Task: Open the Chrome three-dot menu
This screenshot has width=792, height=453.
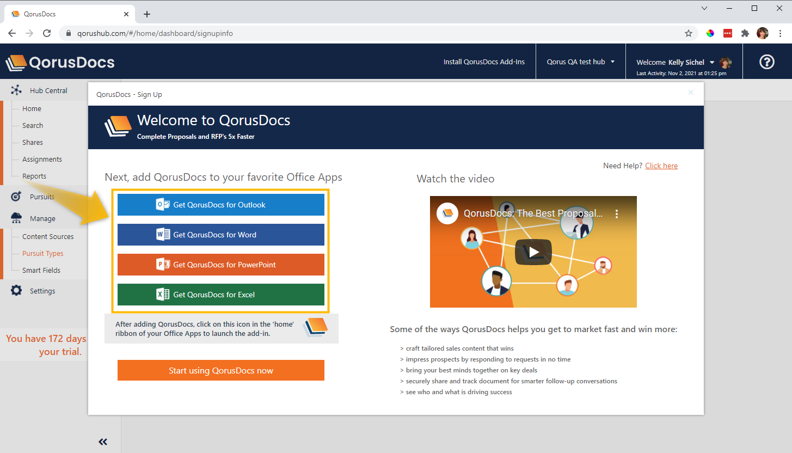Action: pos(780,33)
